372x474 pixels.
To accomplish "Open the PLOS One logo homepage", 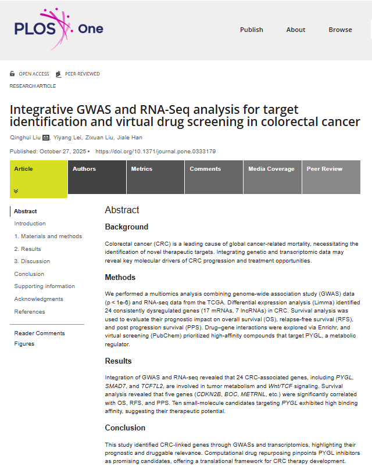I will [59, 29].
